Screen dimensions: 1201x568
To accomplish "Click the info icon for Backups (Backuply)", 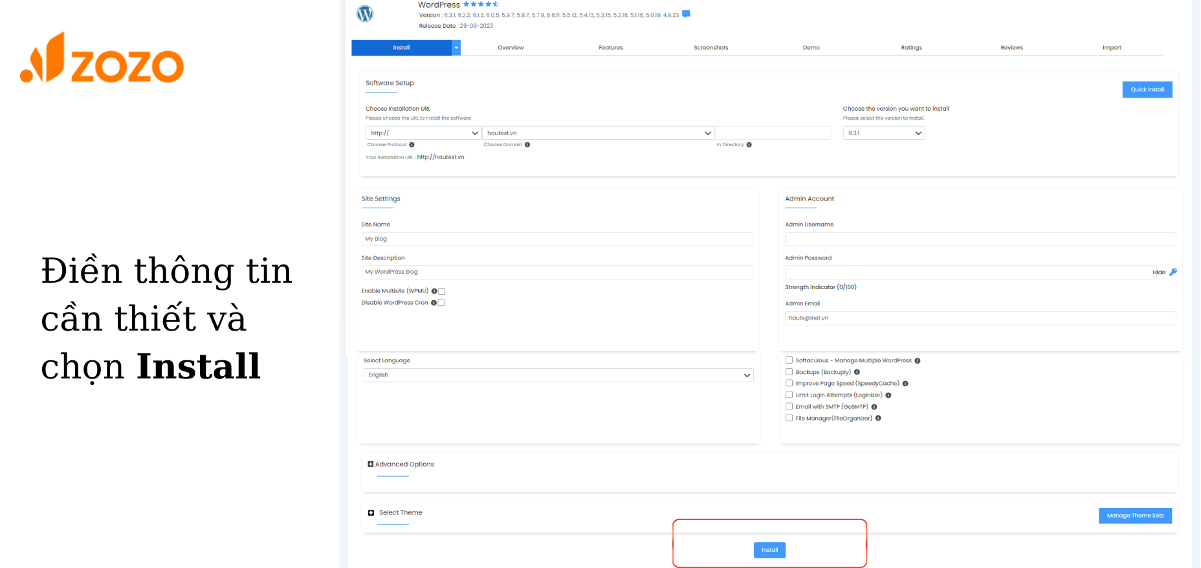I will [x=857, y=372].
